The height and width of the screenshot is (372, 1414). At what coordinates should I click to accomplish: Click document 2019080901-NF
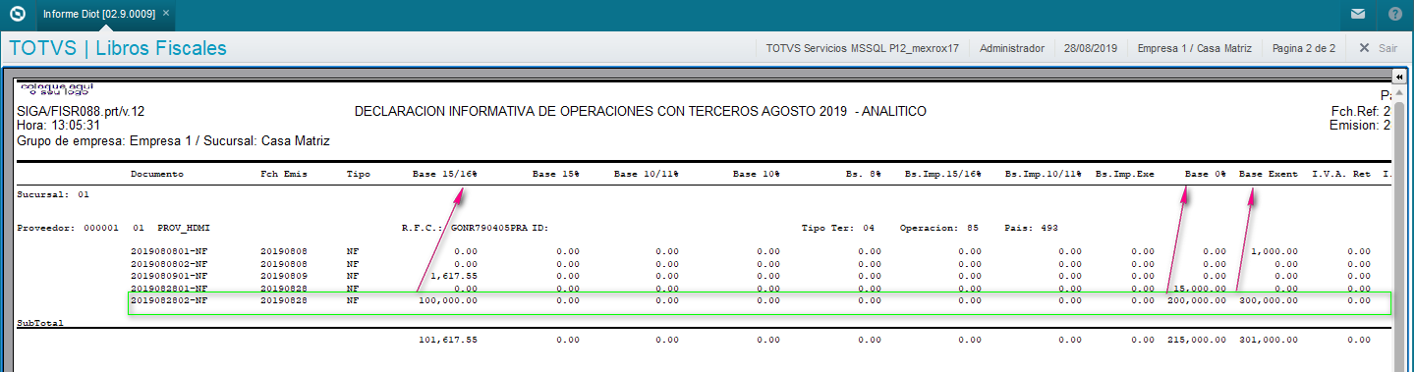pos(169,276)
